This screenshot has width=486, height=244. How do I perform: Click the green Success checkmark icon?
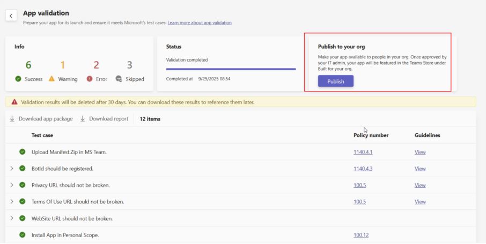tap(18, 79)
